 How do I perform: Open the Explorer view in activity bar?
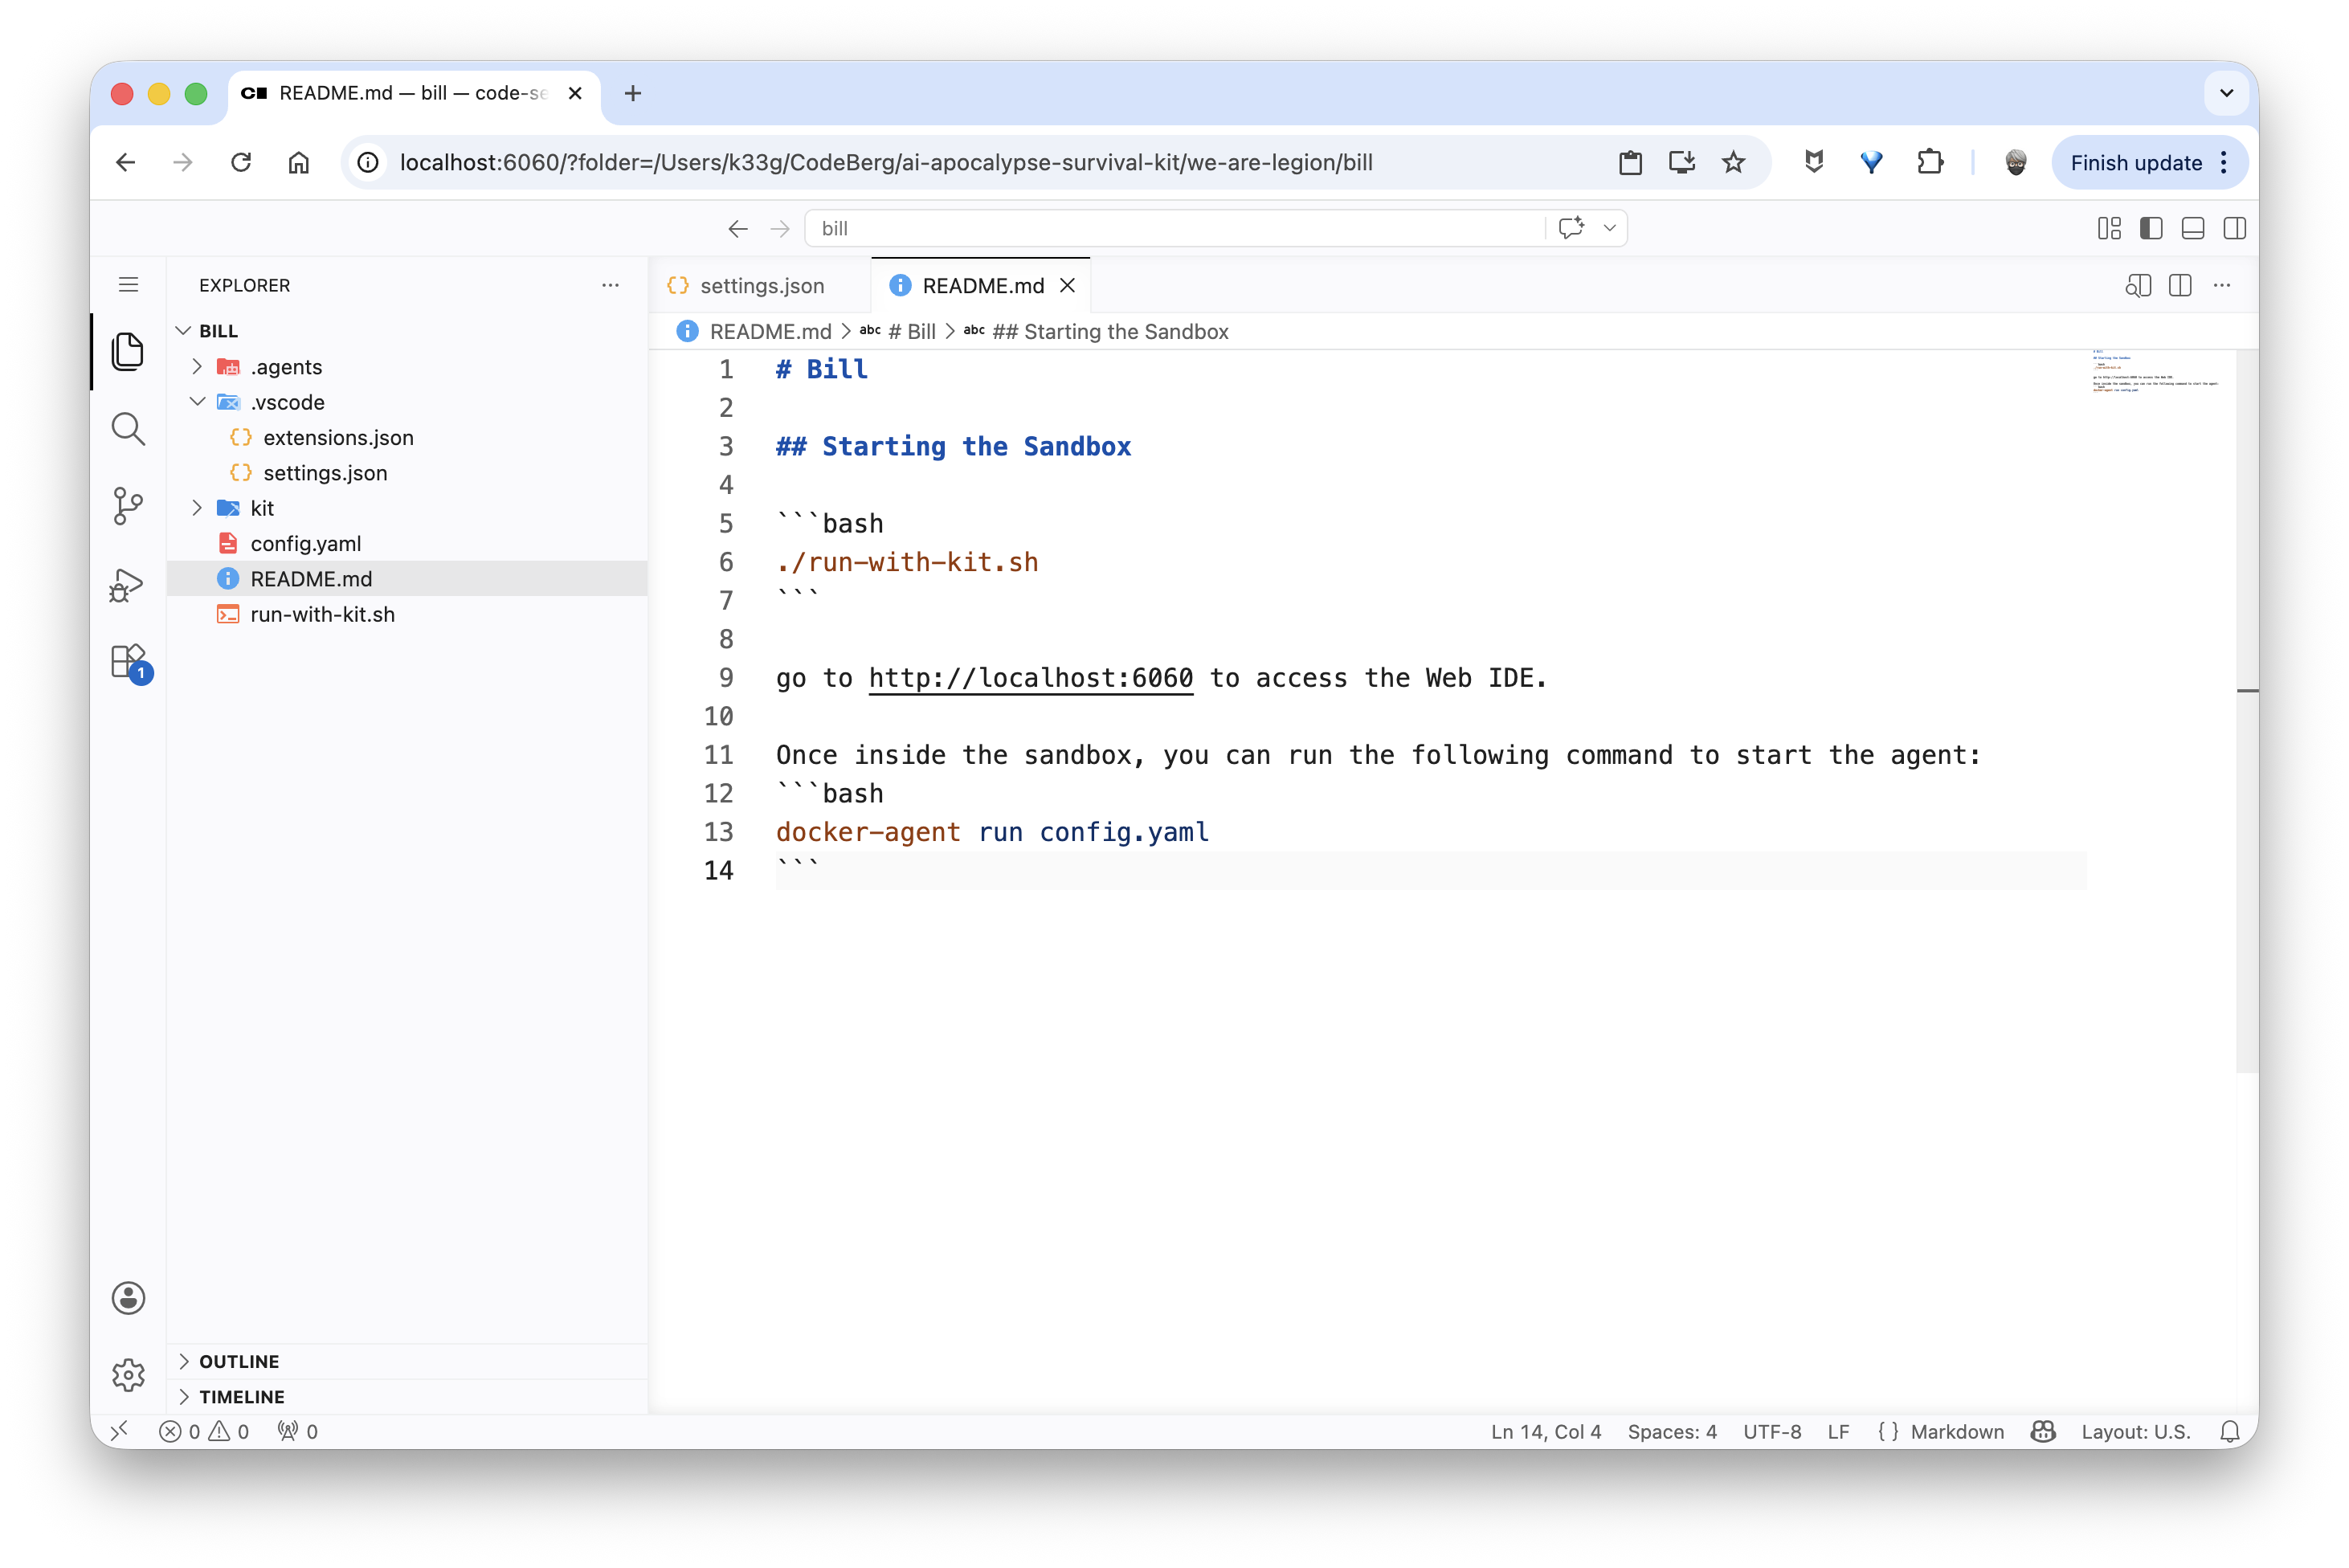tap(128, 351)
